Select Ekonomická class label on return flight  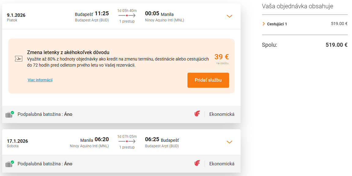click(x=221, y=163)
